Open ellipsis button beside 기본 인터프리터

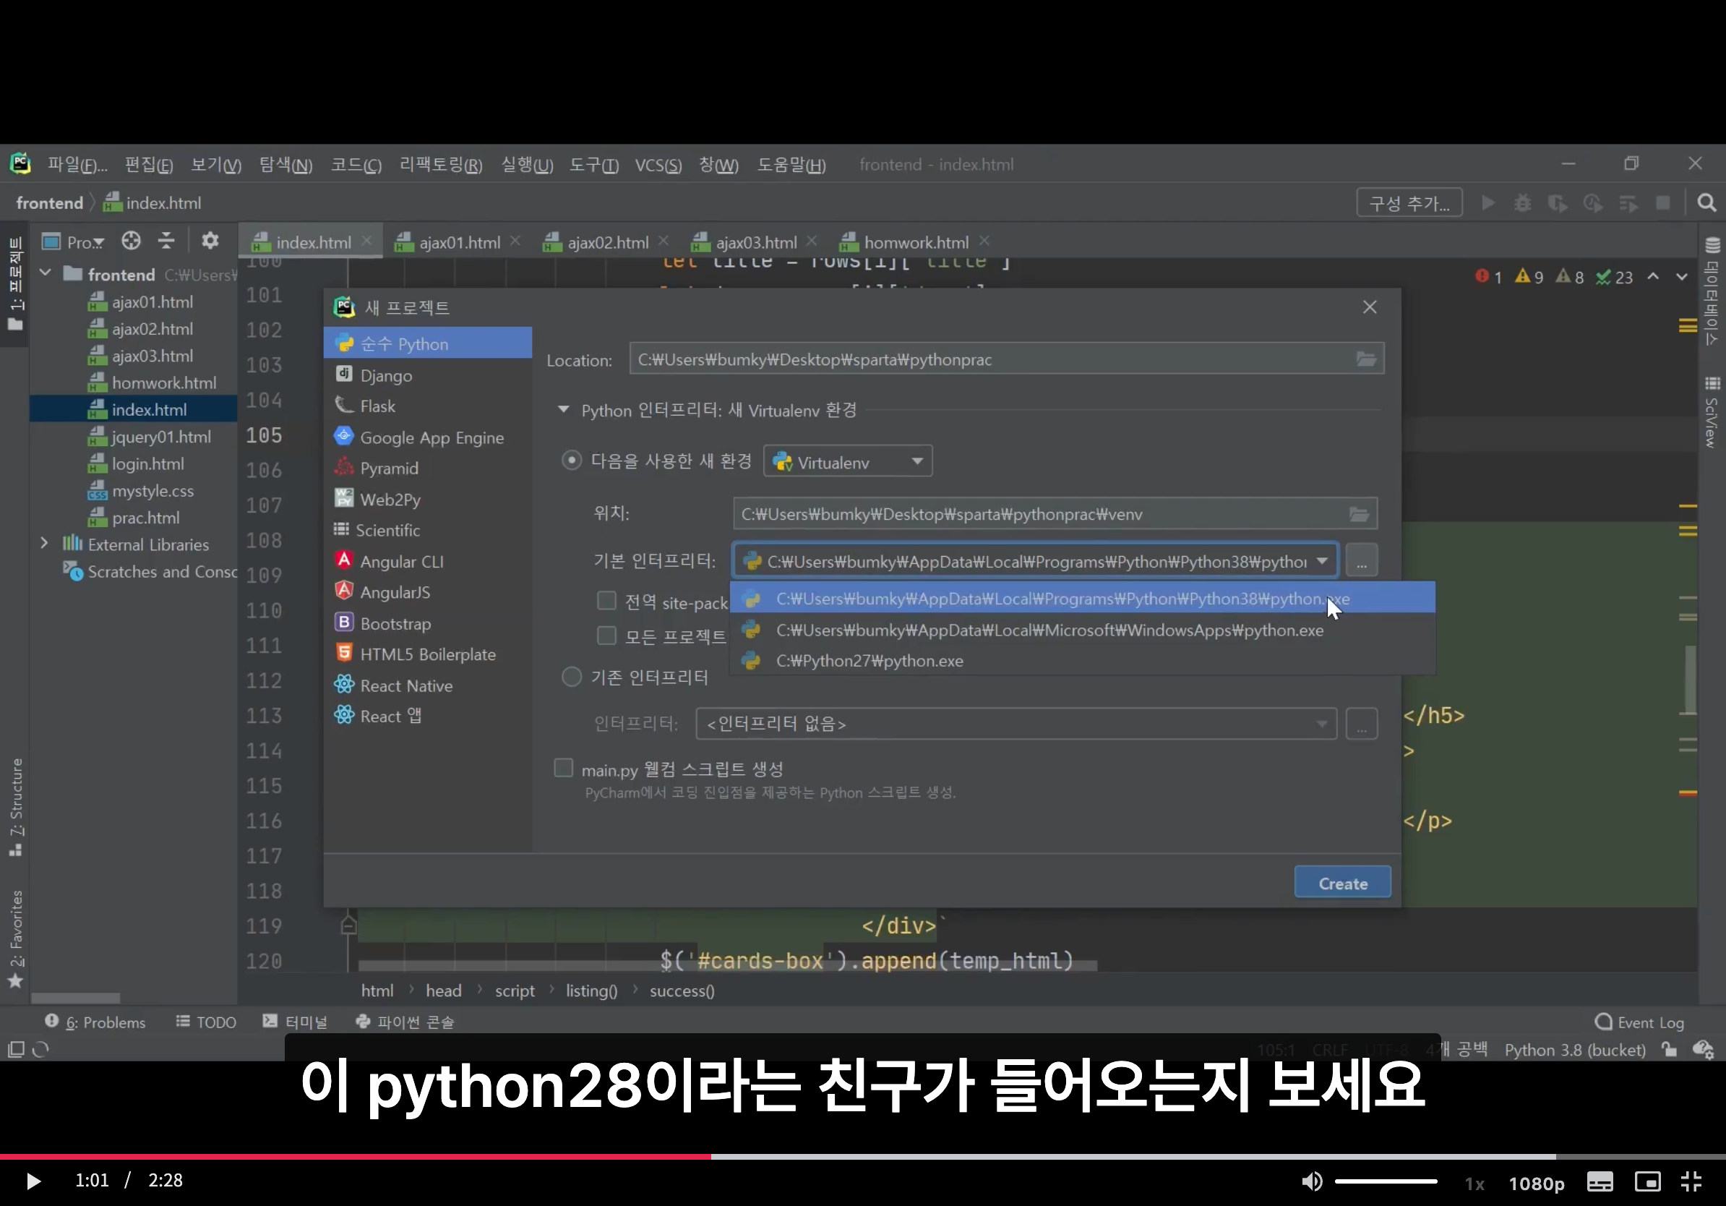(x=1362, y=561)
